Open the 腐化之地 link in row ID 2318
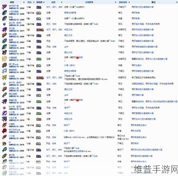 68,52
